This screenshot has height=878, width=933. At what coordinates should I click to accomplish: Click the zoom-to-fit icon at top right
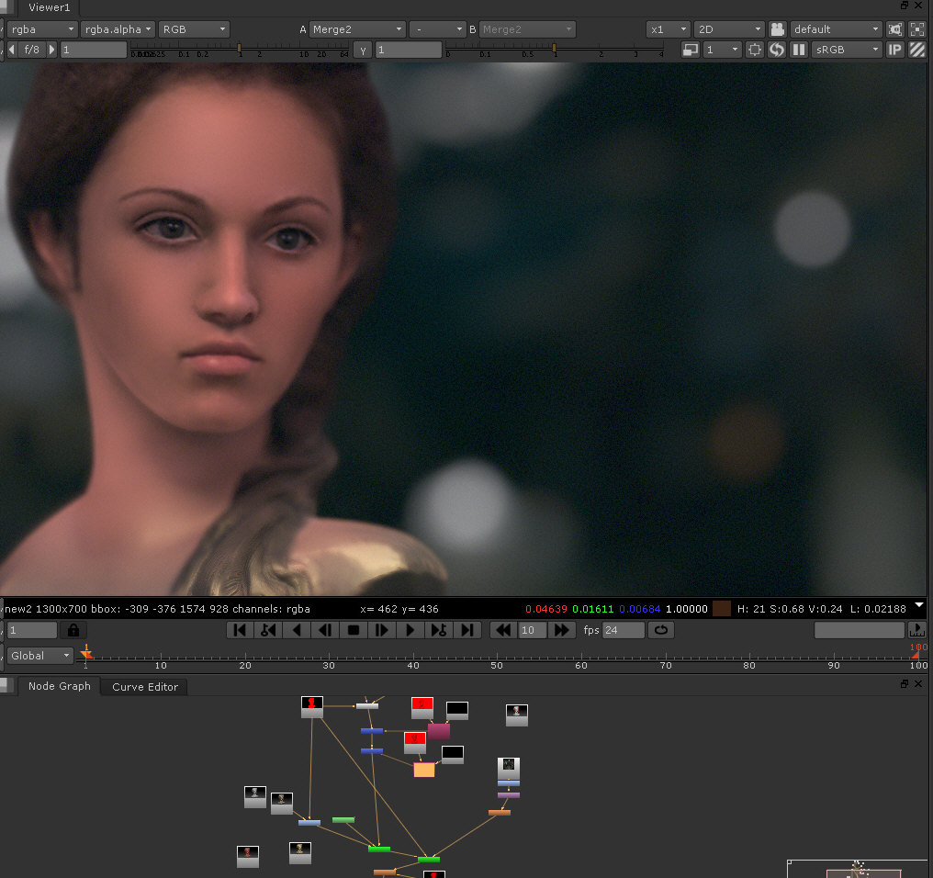click(x=916, y=28)
